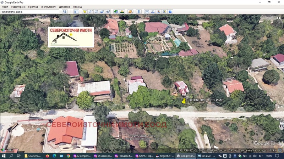Open the Файл menu
Viewport: 284px width, 159px height.
point(5,7)
